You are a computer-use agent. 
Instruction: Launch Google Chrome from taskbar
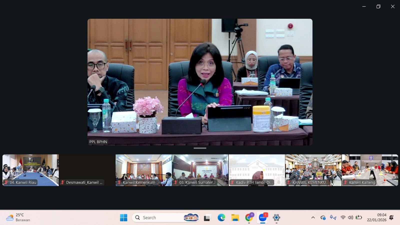pos(249,217)
